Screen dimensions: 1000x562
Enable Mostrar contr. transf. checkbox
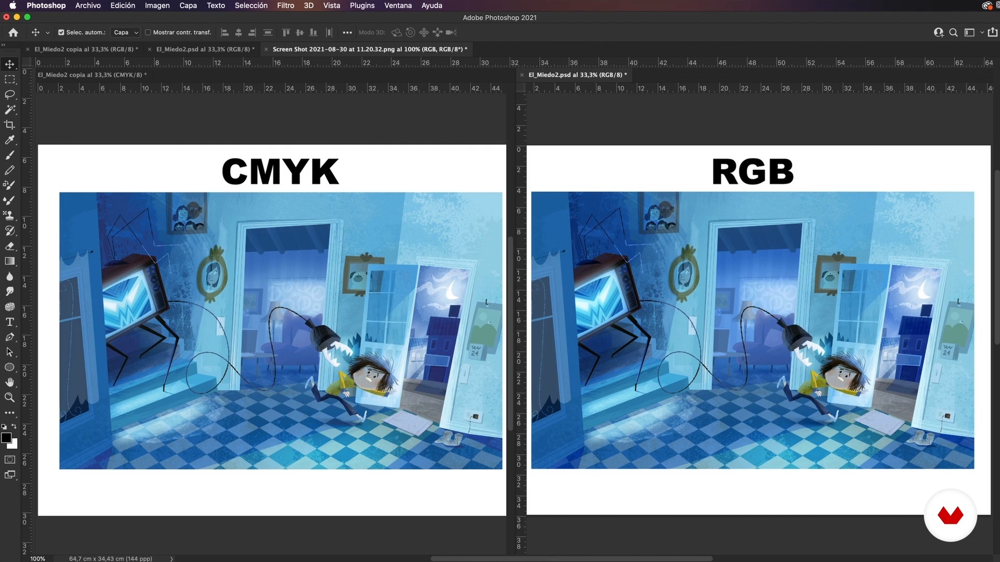tap(148, 32)
